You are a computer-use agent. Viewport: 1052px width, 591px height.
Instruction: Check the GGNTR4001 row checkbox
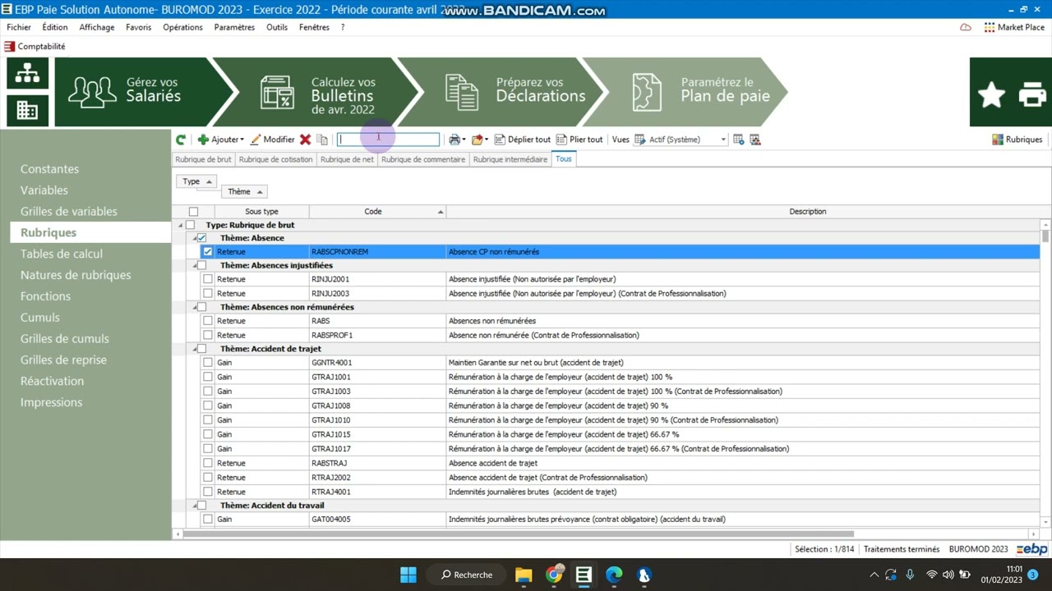(207, 362)
